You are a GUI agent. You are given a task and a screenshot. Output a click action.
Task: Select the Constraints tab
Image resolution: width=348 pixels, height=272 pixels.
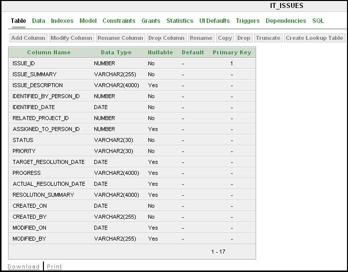[x=119, y=21]
